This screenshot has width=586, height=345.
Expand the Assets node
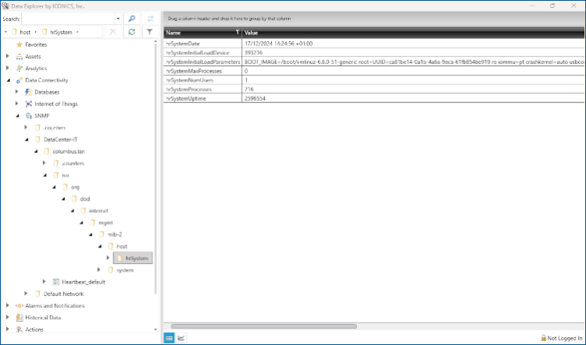click(x=8, y=56)
